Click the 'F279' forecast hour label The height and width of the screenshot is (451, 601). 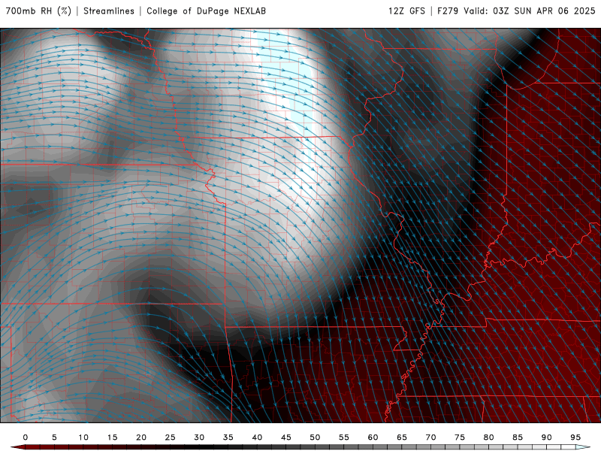tap(448, 11)
